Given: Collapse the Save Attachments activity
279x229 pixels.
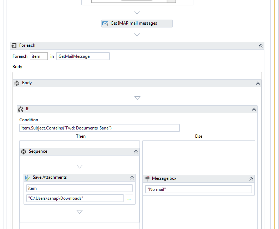Looking at the screenshot, I should coord(132,177).
